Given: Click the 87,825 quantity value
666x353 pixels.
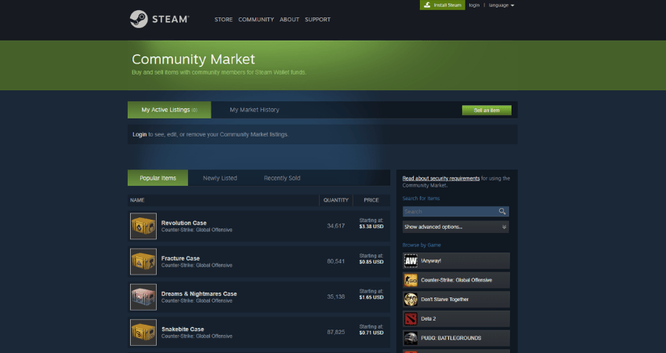Looking at the screenshot, I should click(x=336, y=332).
